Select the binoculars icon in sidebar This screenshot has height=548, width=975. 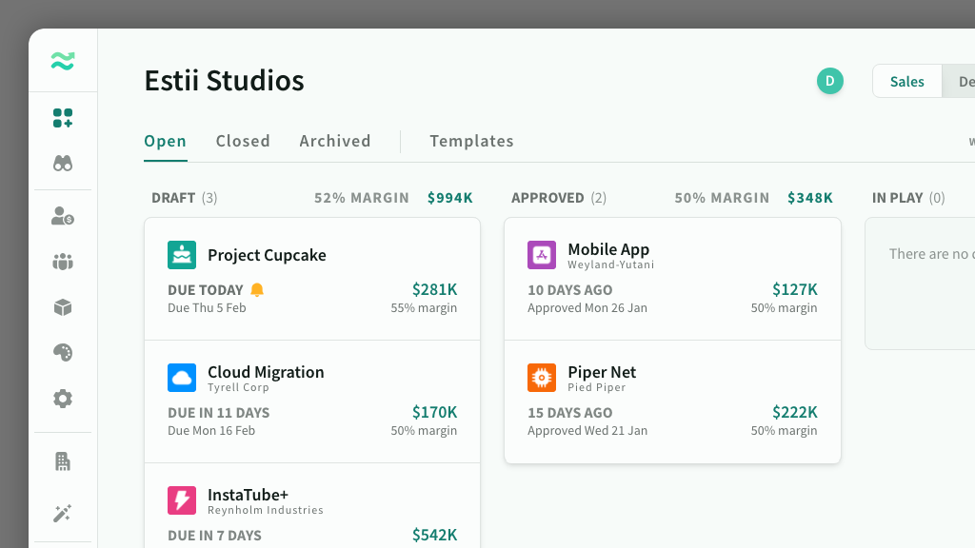pos(63,164)
